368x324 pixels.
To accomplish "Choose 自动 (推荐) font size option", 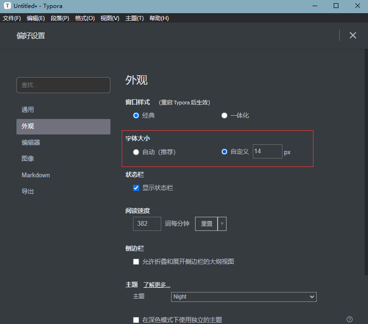I will click(x=136, y=152).
